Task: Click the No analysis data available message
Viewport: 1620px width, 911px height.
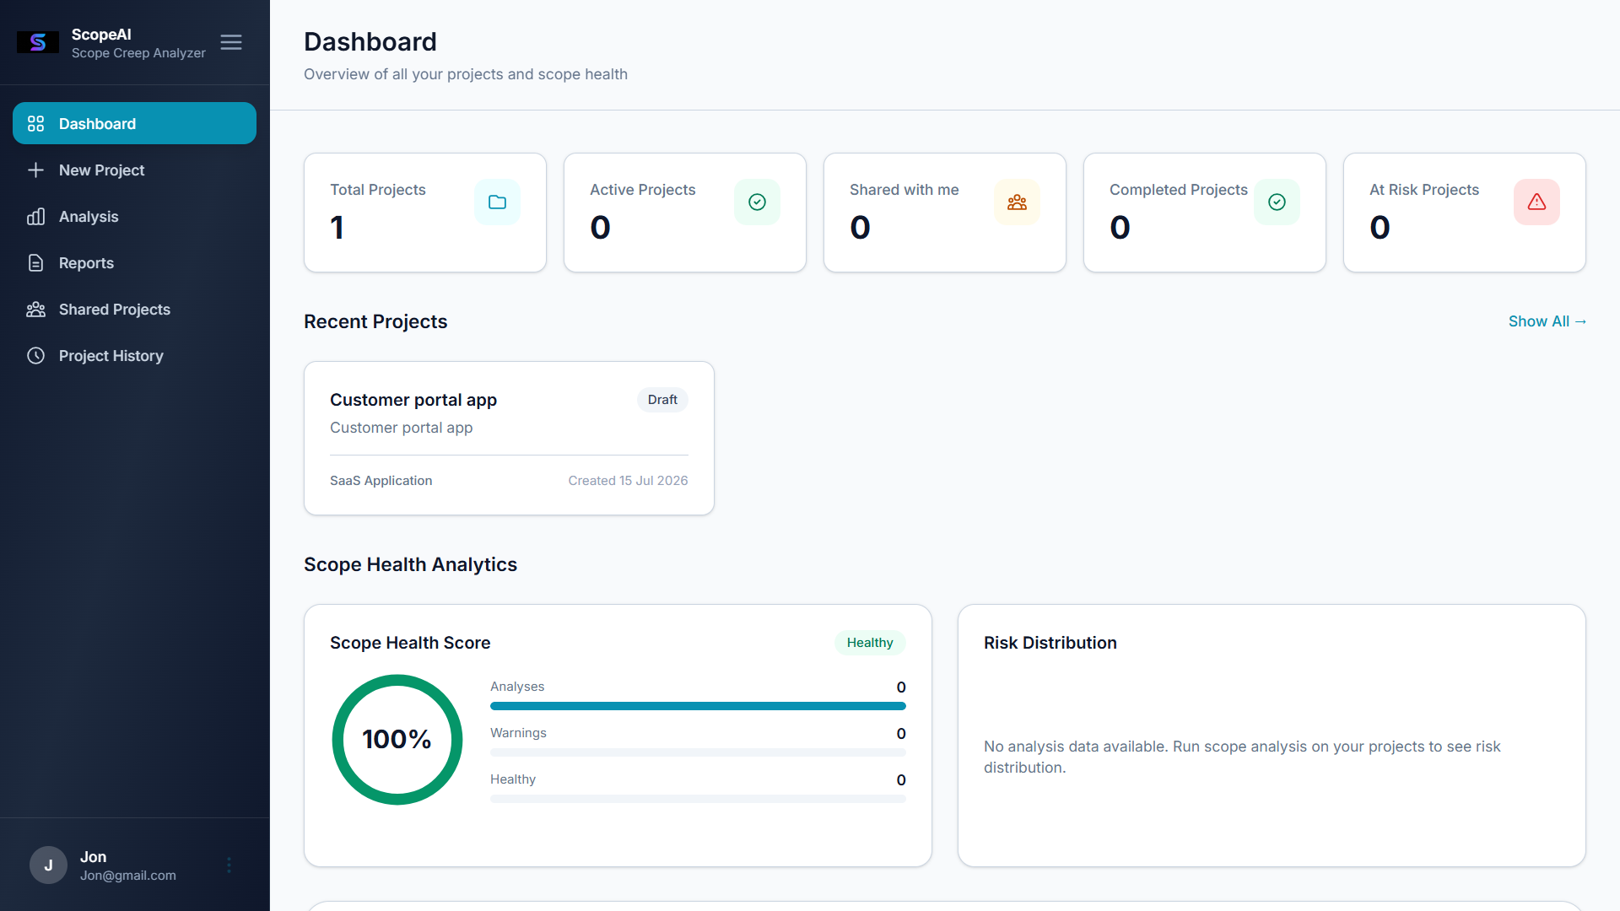Action: click(1242, 757)
